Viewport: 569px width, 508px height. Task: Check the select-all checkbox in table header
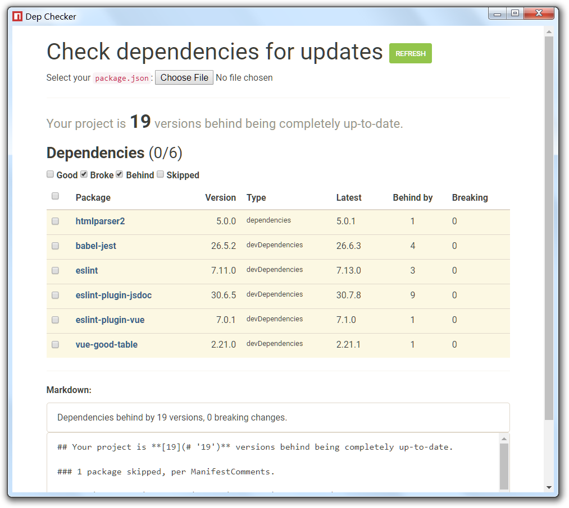55,196
